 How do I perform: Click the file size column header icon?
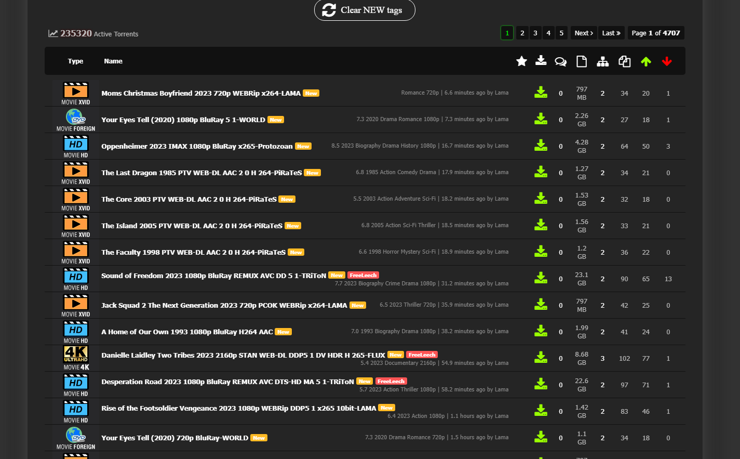point(582,61)
